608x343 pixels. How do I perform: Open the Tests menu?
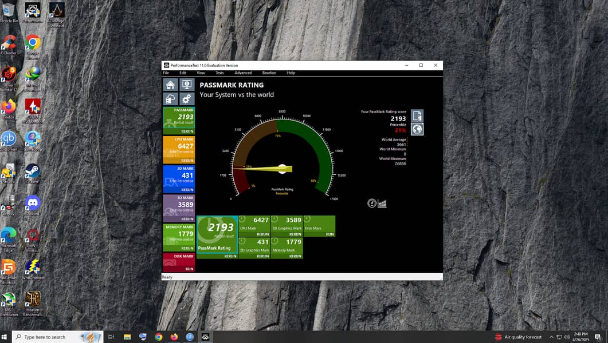tap(219, 73)
